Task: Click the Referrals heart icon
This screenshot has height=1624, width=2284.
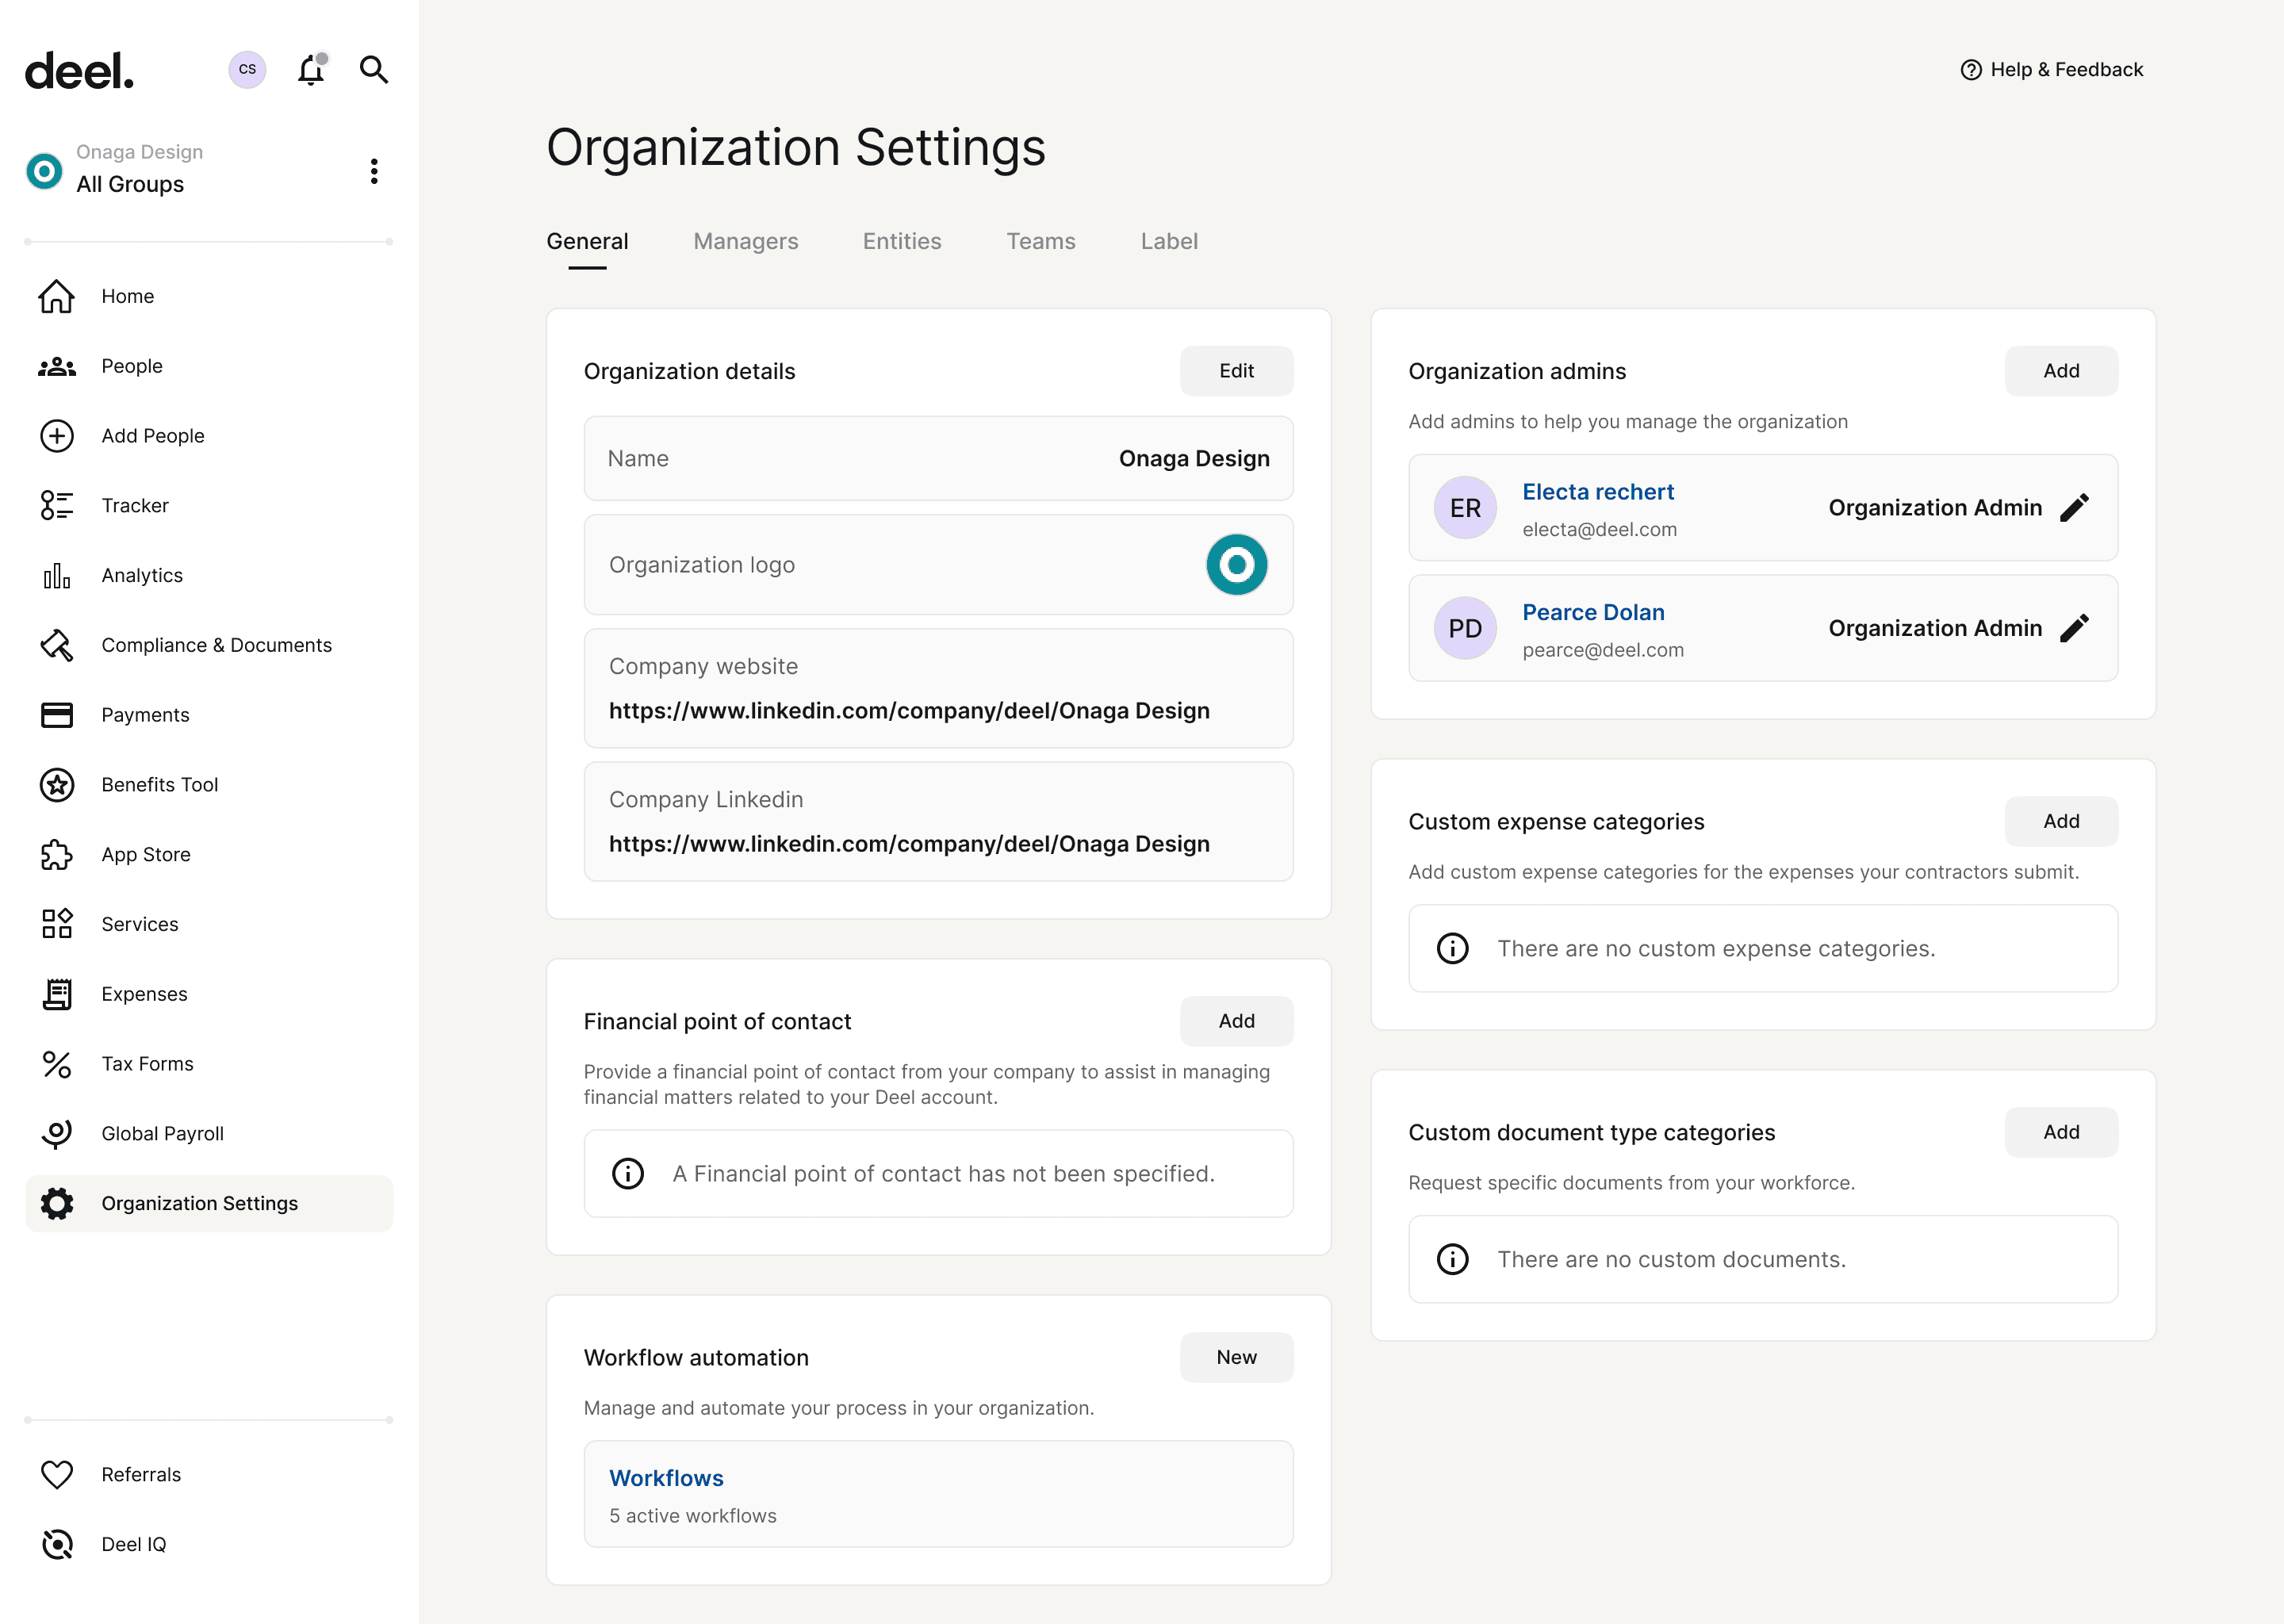Action: 57,1475
